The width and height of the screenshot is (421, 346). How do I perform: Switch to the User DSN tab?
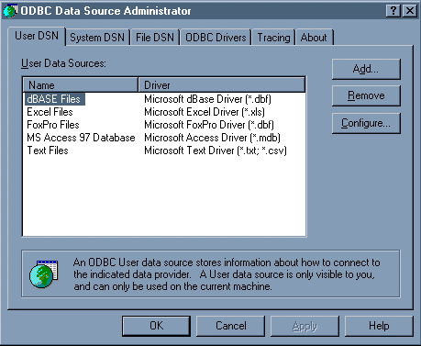37,36
